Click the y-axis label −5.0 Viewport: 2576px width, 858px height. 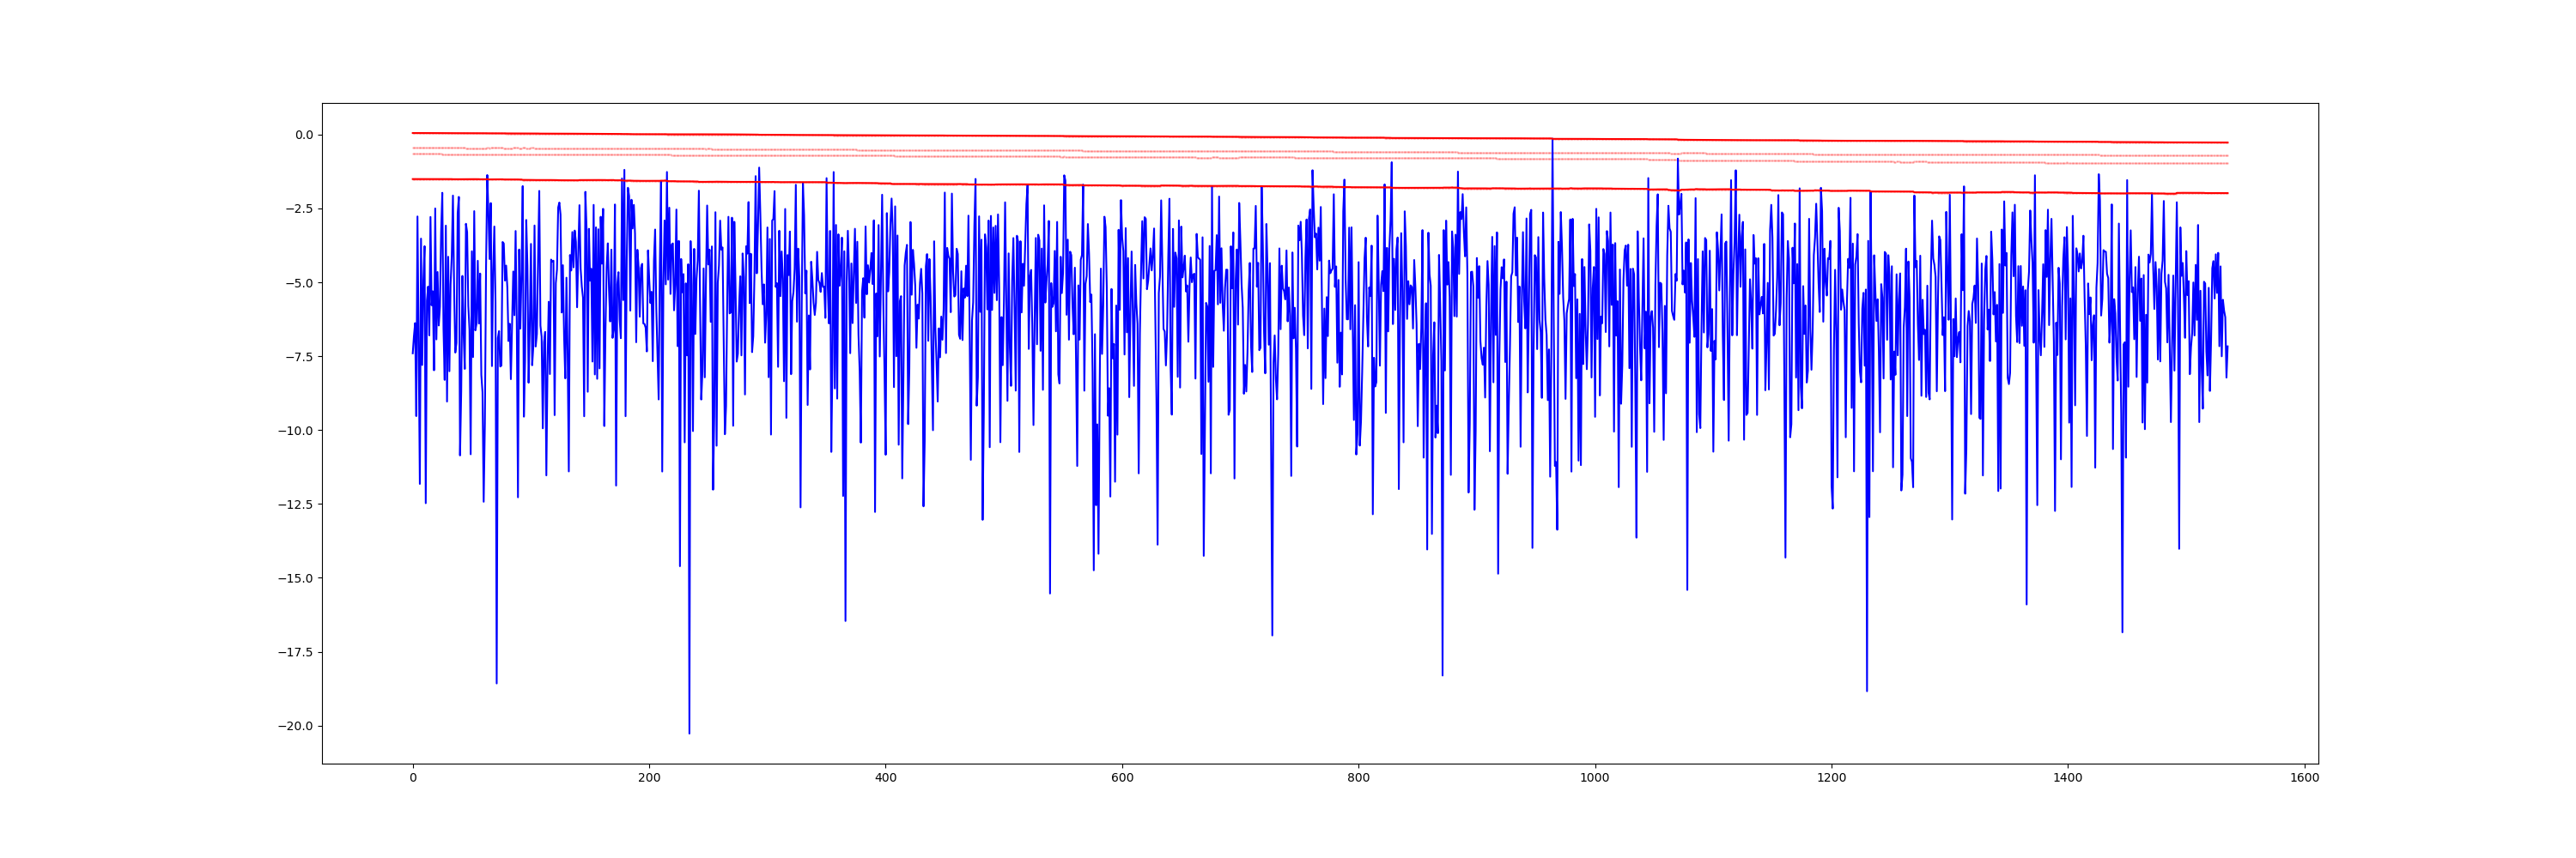click(297, 282)
